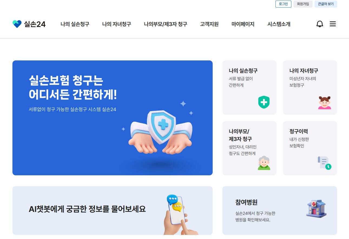Open 시스템소개 in the top navigation
The height and width of the screenshot is (239, 349).
(279, 24)
